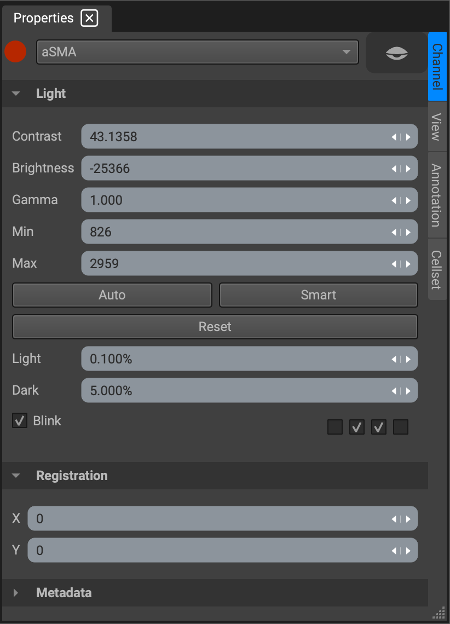Open the Annotation tab

click(x=437, y=195)
